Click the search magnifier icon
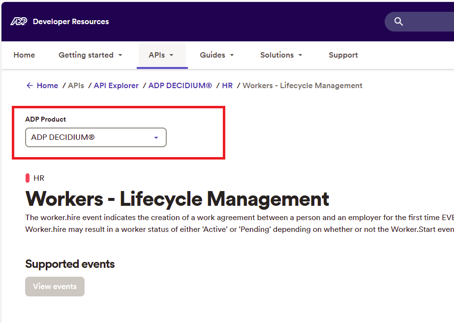The width and height of the screenshot is (454, 323). (x=398, y=22)
